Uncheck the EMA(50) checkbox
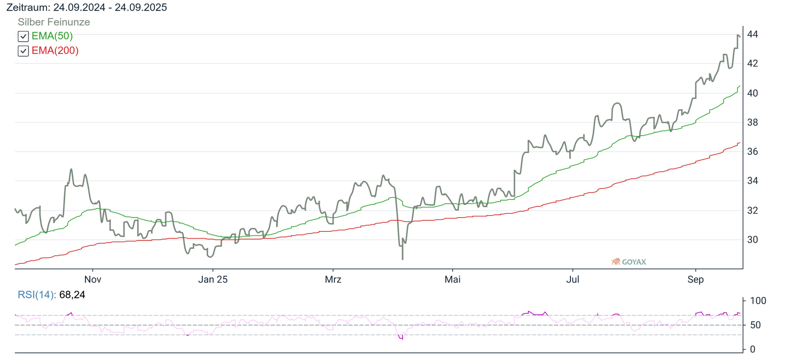792x356 pixels. coord(23,36)
